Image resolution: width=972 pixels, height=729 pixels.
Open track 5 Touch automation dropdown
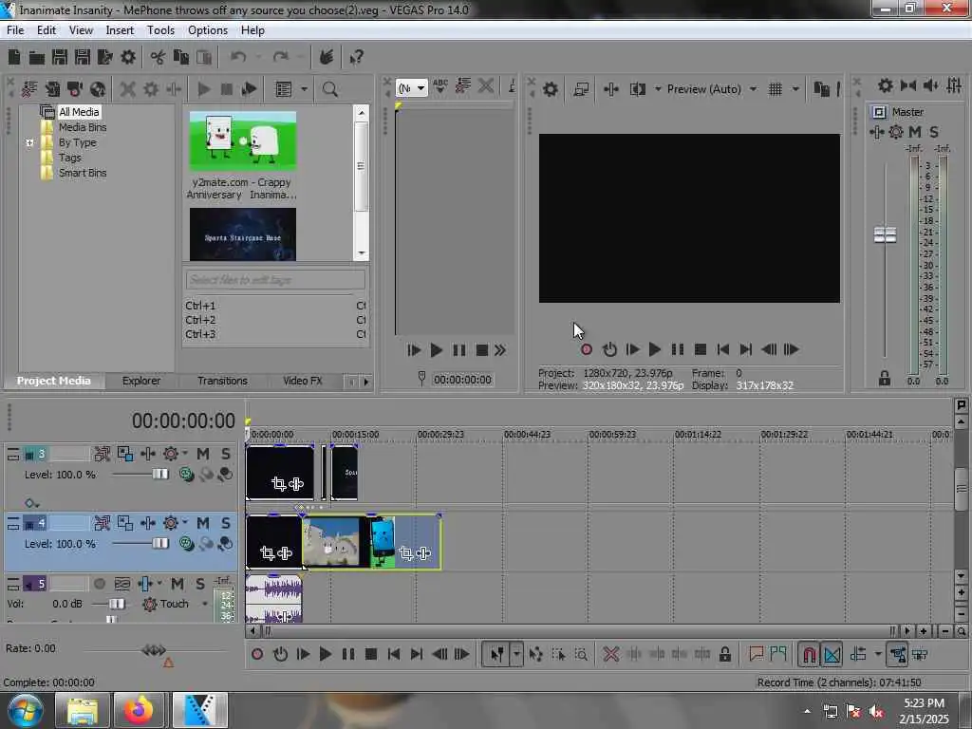[x=205, y=603]
